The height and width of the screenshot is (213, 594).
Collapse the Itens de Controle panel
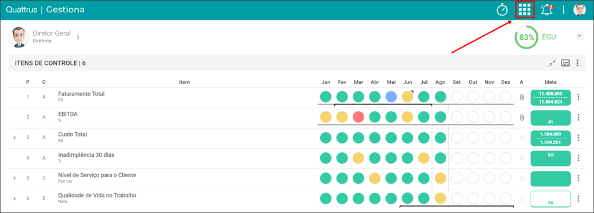553,63
